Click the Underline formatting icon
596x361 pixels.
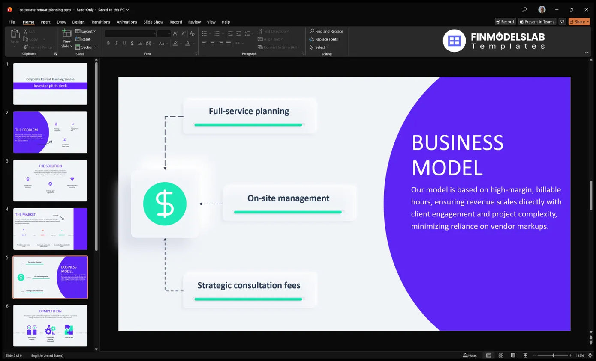click(124, 43)
